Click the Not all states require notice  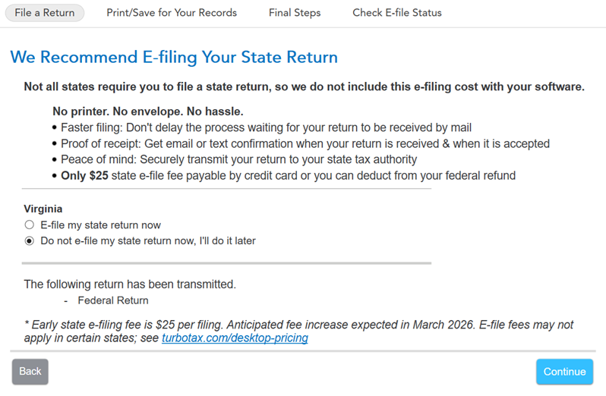click(304, 87)
